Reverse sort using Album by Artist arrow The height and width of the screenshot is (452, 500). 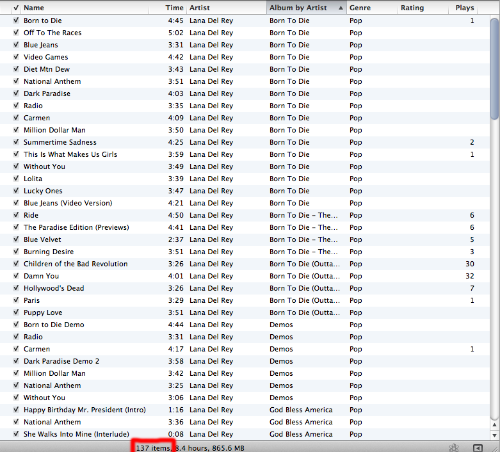tap(341, 8)
